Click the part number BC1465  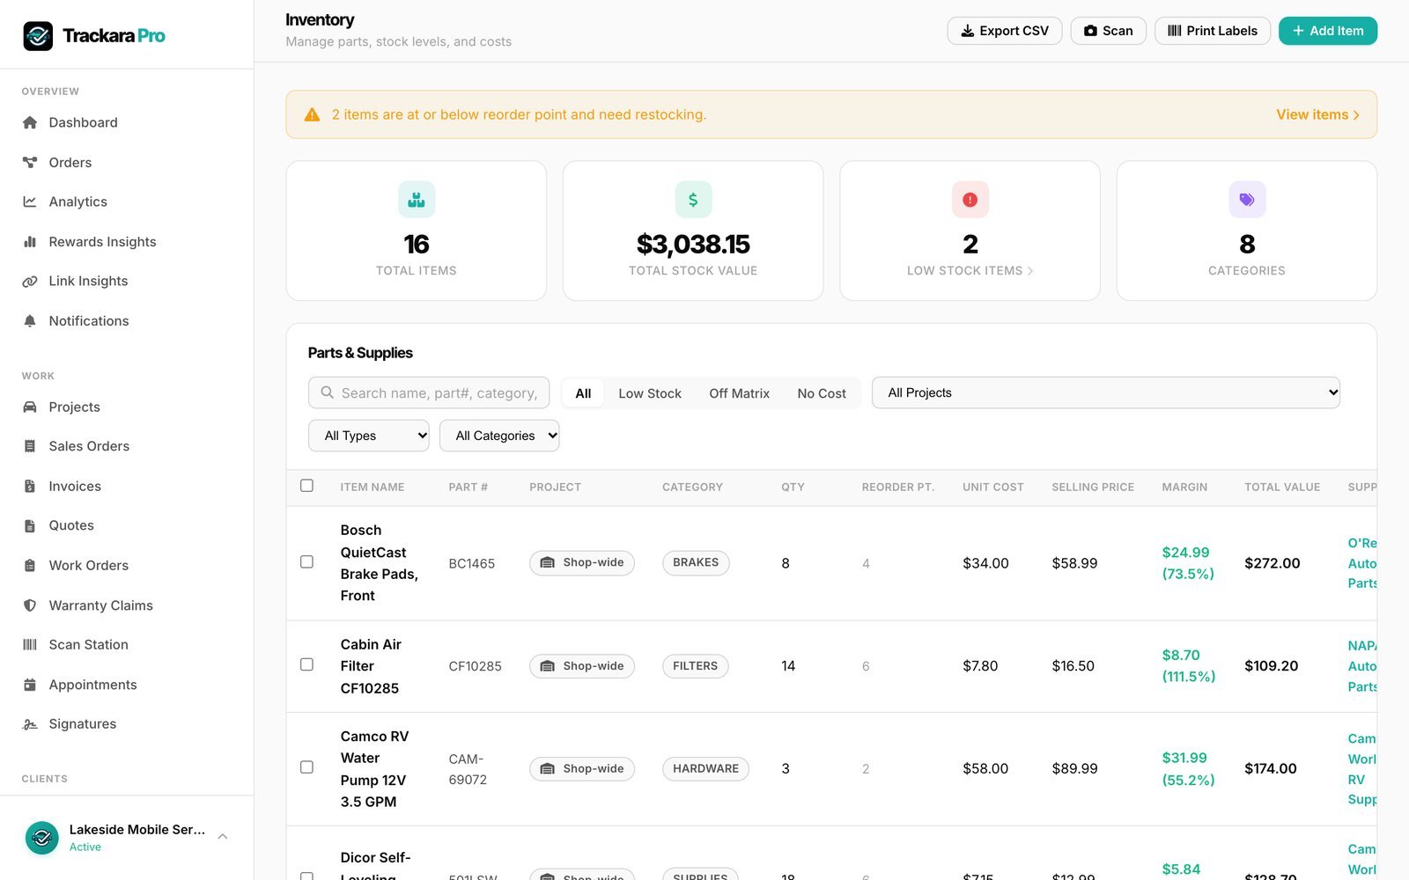point(472,563)
